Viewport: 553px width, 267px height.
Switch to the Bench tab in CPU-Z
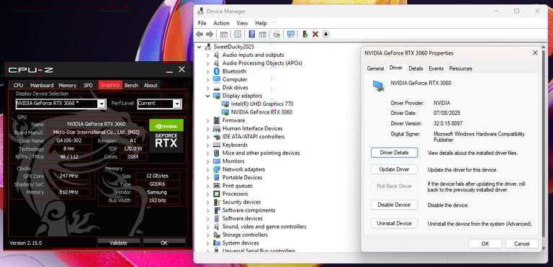(x=132, y=86)
